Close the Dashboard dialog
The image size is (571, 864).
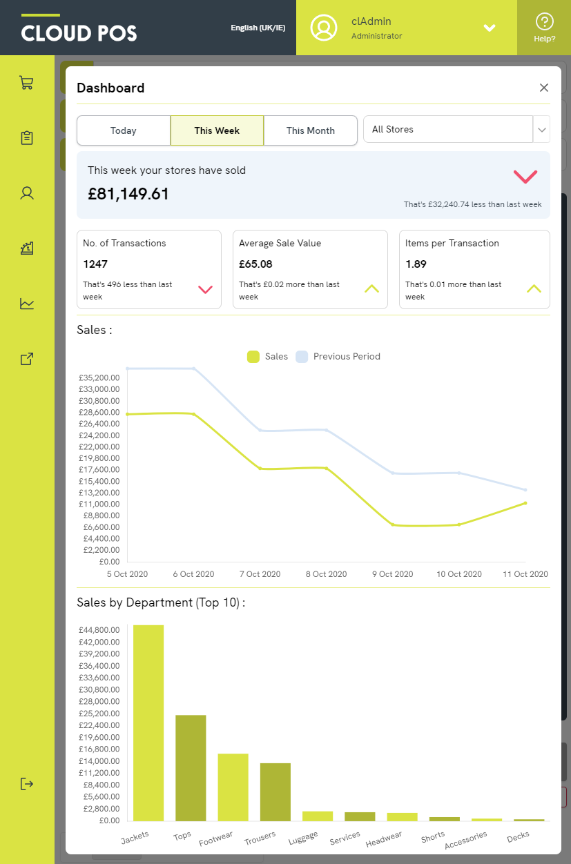point(544,88)
